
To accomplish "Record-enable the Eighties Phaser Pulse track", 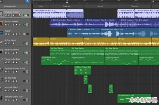I will [x=17, y=72].
